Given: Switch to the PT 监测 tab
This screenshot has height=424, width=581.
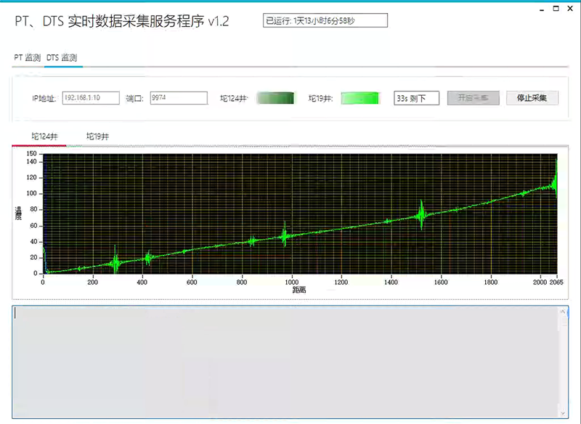Looking at the screenshot, I should [x=27, y=57].
